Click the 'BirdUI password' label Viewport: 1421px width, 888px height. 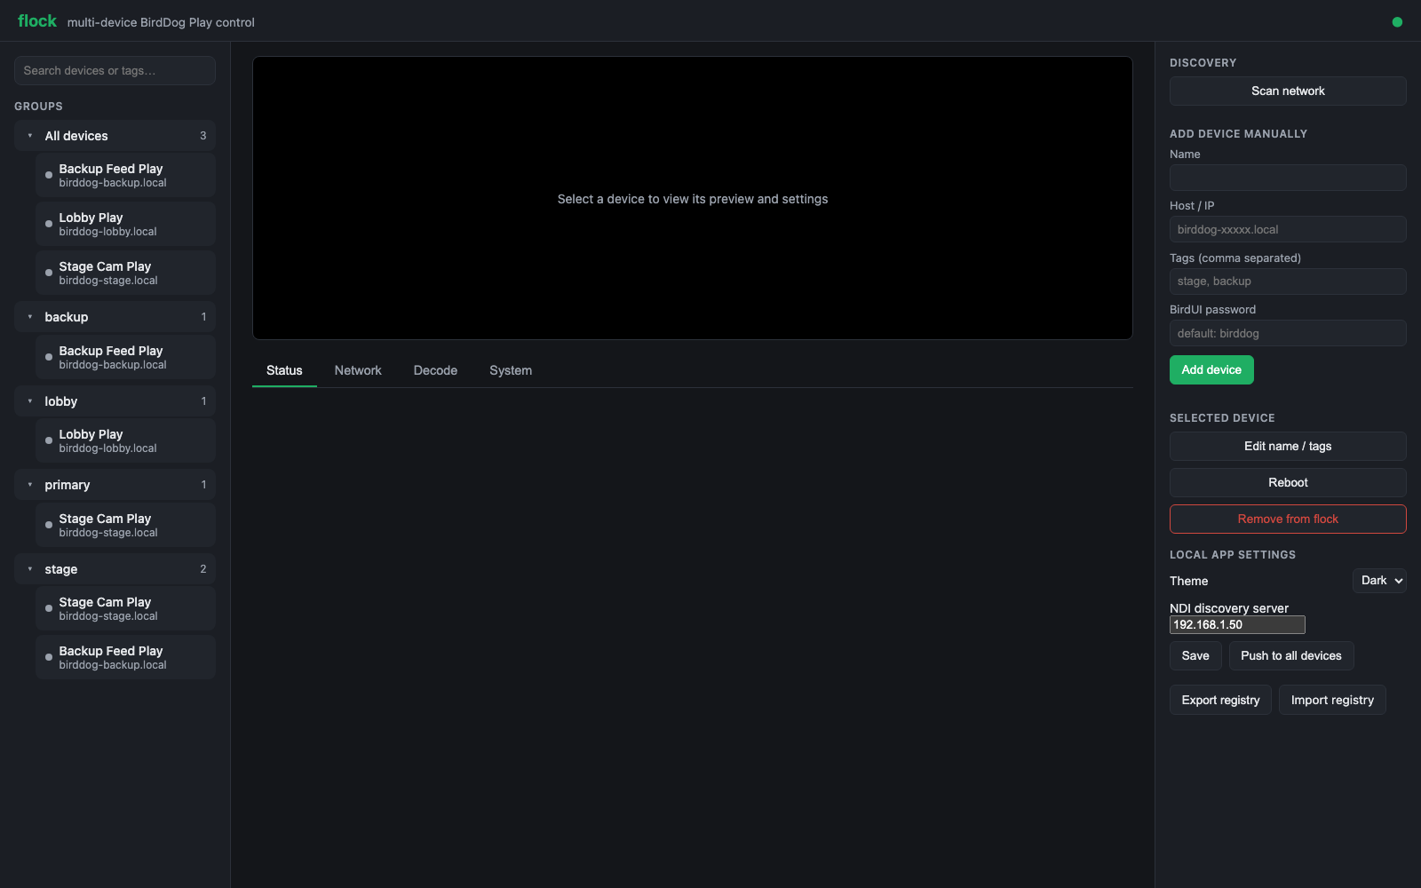point(1212,310)
